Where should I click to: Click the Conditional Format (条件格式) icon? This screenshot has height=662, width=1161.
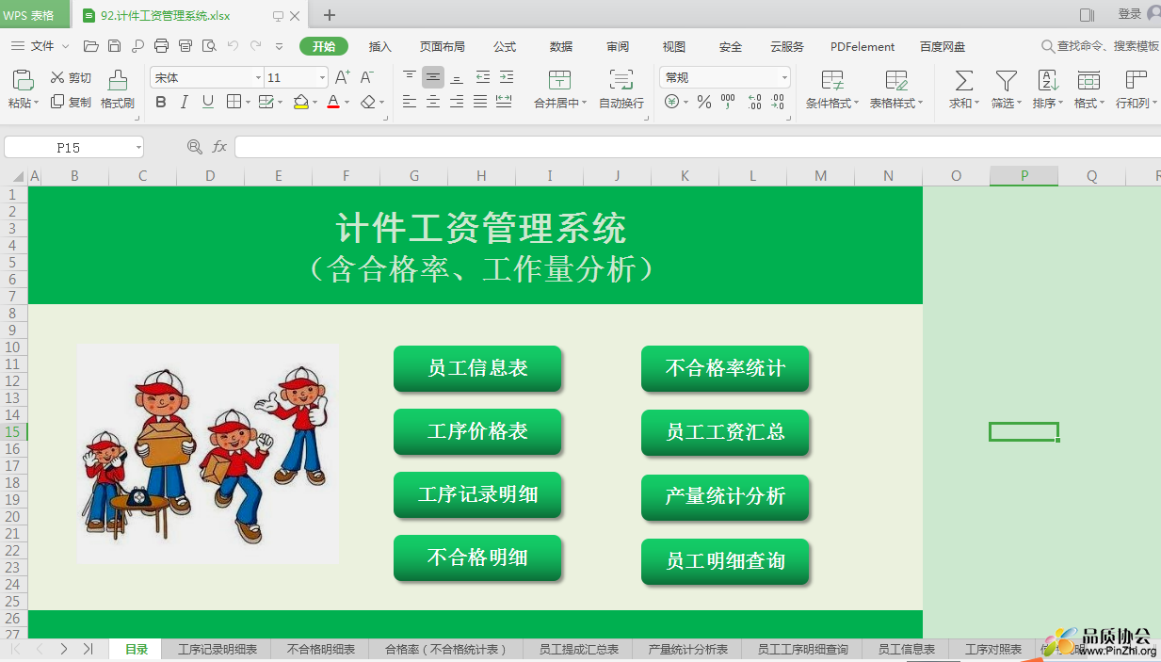point(832,80)
